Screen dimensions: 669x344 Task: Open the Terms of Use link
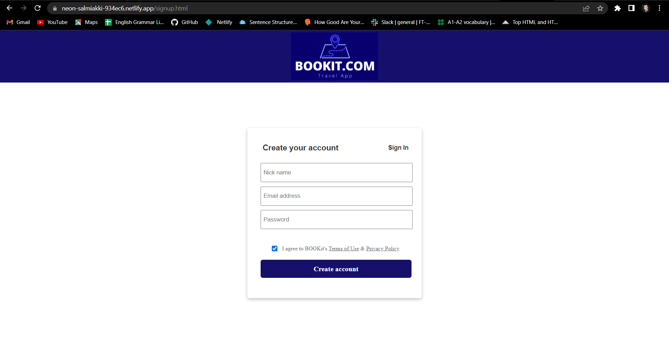coord(344,249)
